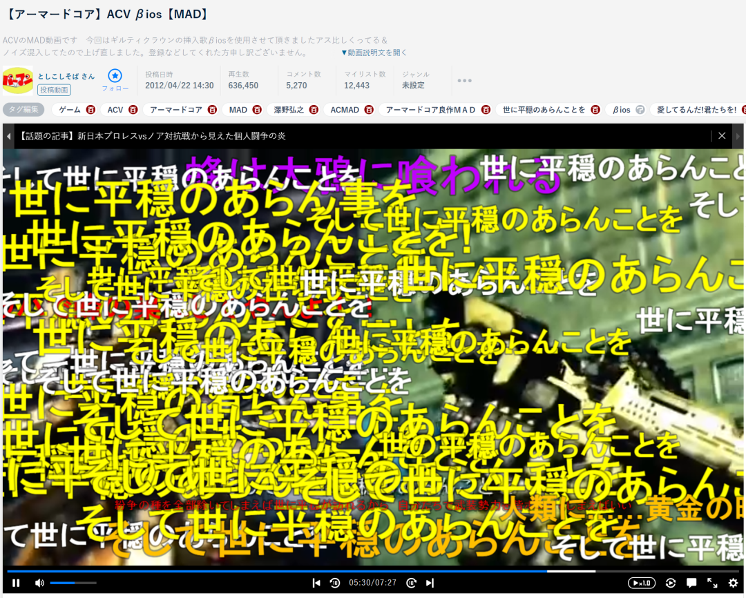Screen dimensions: 746x598
Task: Open the ゲーム tag
Action: (x=70, y=110)
